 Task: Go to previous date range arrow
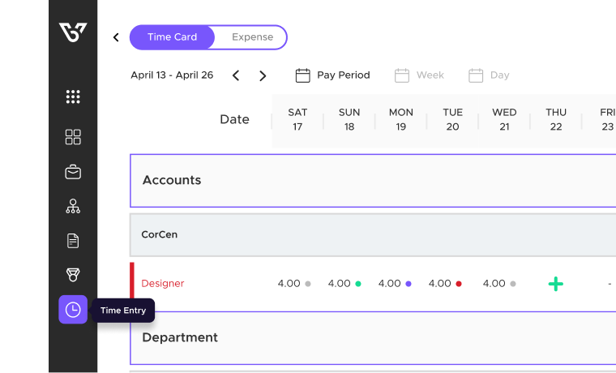(x=236, y=75)
